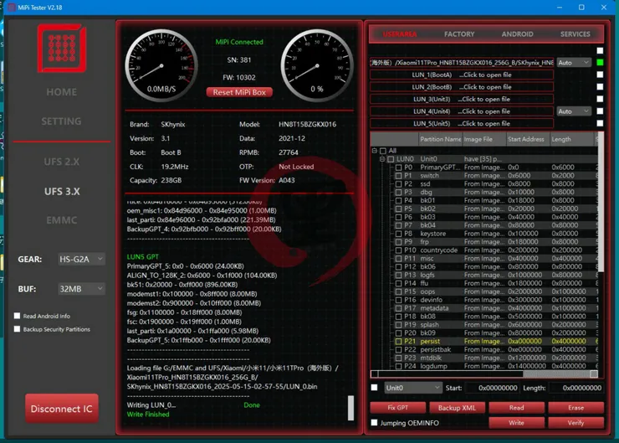Open the Auto dropdown beside LUN_4(Unit4)

click(x=574, y=111)
